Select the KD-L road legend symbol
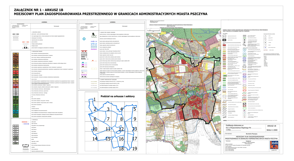The height and width of the screenshot is (161, 294). (x=16, y=132)
